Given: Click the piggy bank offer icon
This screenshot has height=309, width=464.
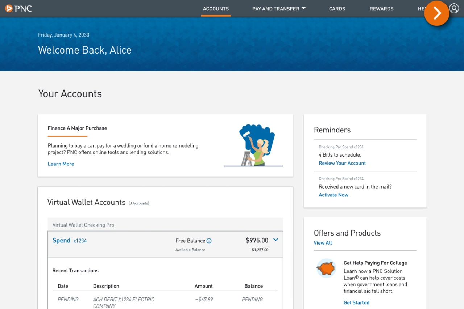Looking at the screenshot, I should [326, 268].
